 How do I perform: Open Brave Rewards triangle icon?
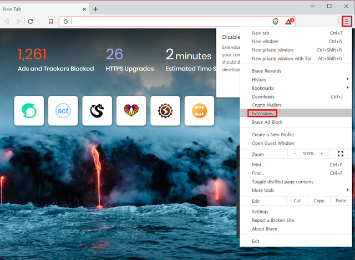(289, 22)
